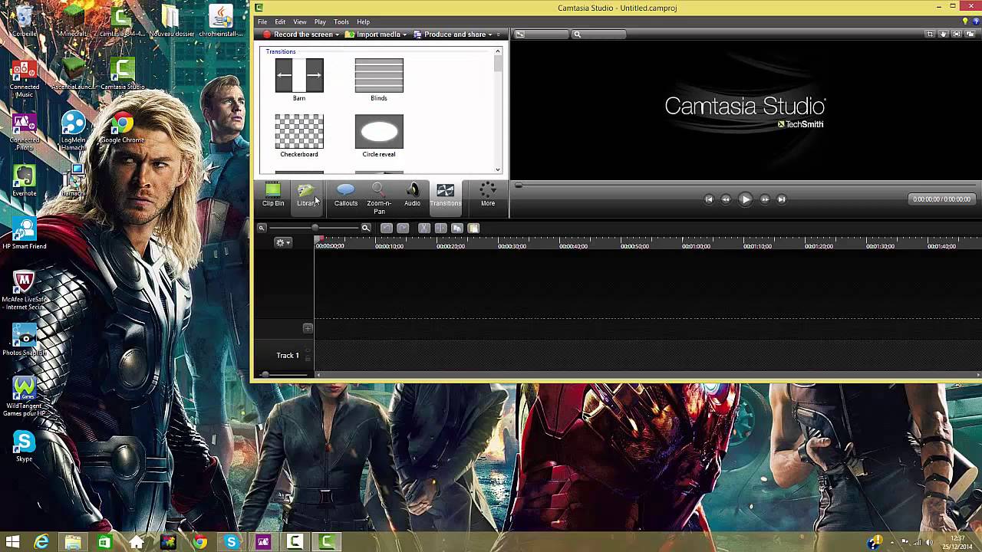
Task: Open the Tools menu
Action: click(x=341, y=21)
